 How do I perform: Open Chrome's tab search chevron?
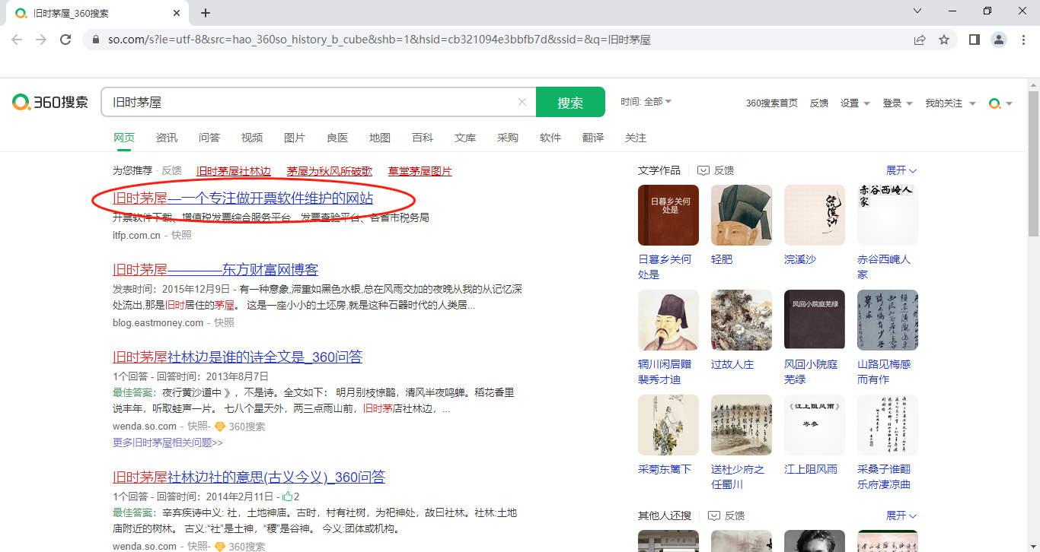[917, 11]
